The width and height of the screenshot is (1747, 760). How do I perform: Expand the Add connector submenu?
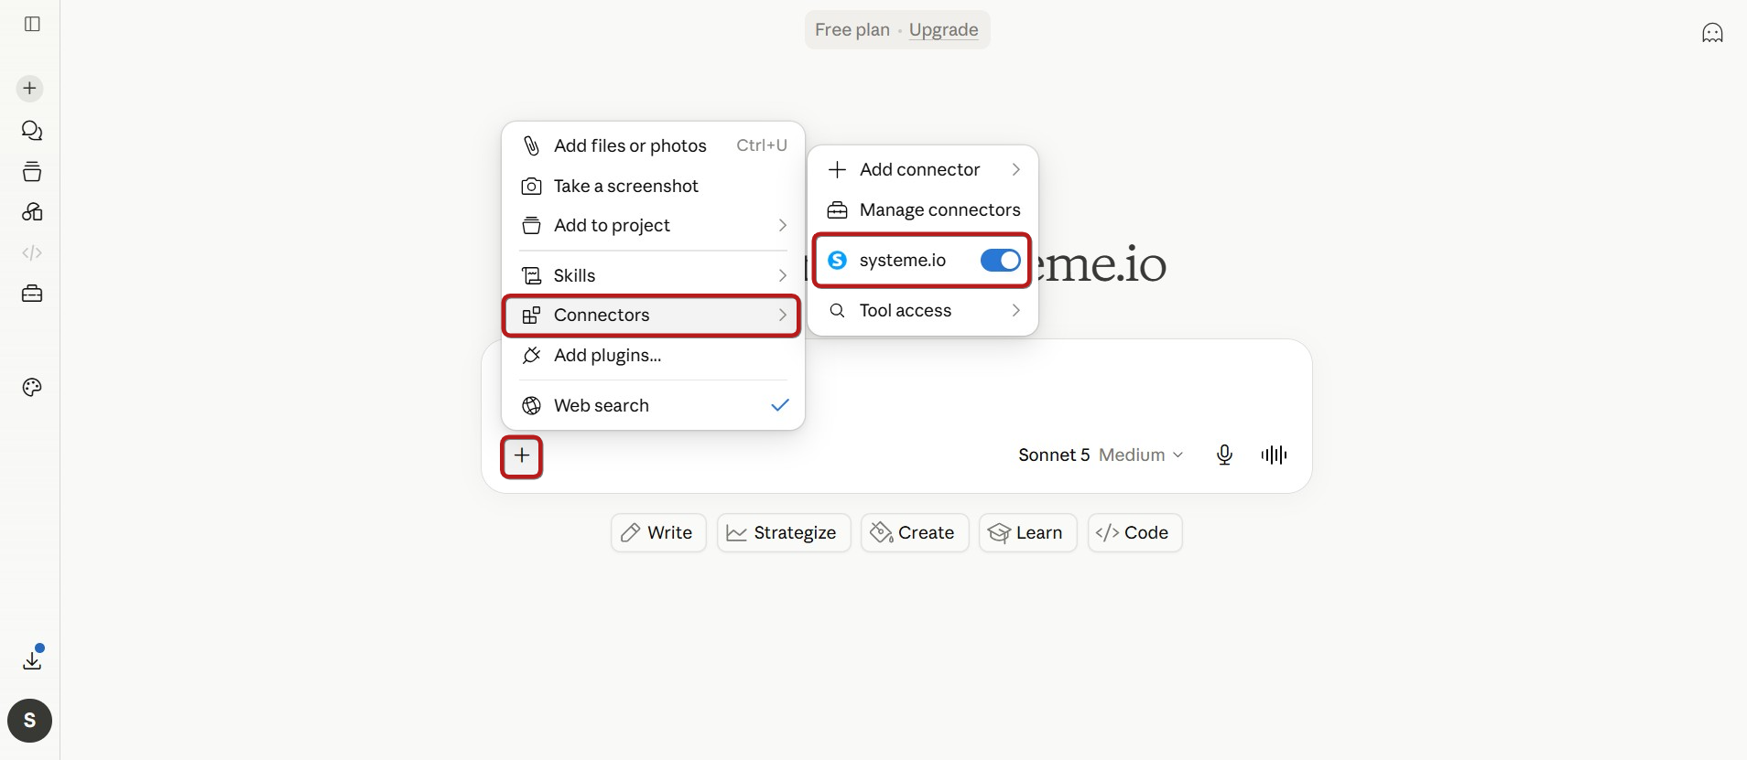coord(923,169)
